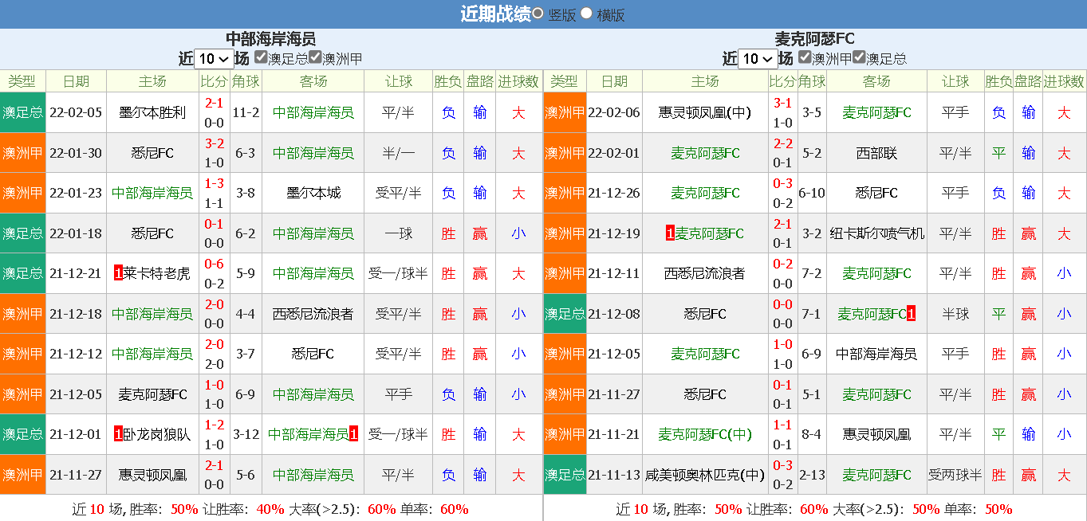Image resolution: width=1087 pixels, height=521 pixels.
Task: Click score 0-6 for 莱卡特老虎 match
Action: 214,264
